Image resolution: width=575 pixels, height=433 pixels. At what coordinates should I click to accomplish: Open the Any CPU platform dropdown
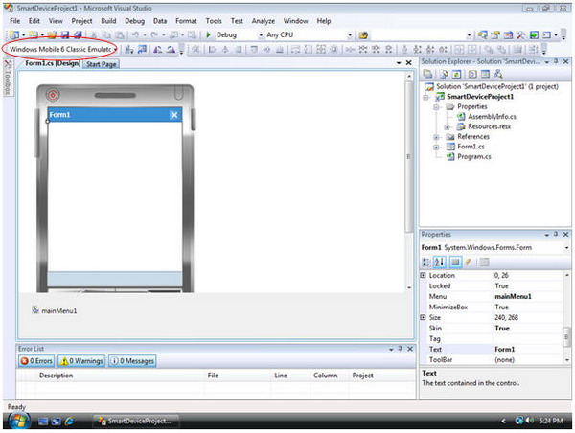click(350, 35)
